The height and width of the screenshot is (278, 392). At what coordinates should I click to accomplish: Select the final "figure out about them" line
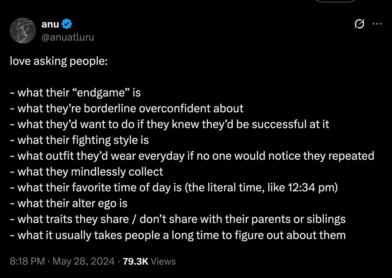coord(178,235)
